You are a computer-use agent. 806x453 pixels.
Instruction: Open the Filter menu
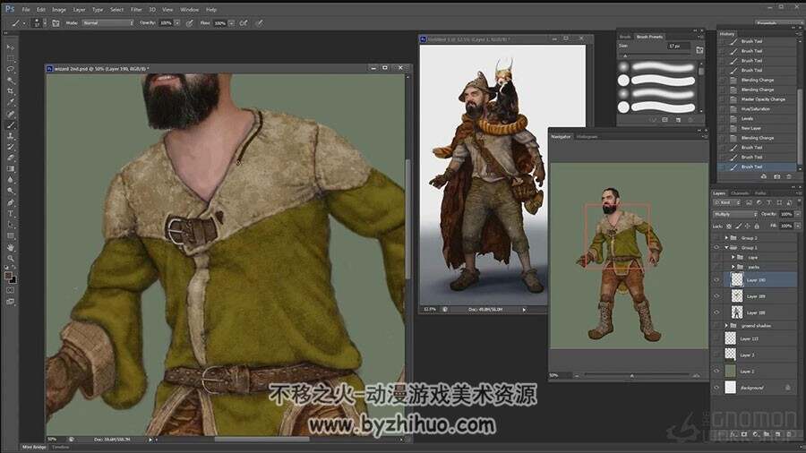[x=136, y=9]
